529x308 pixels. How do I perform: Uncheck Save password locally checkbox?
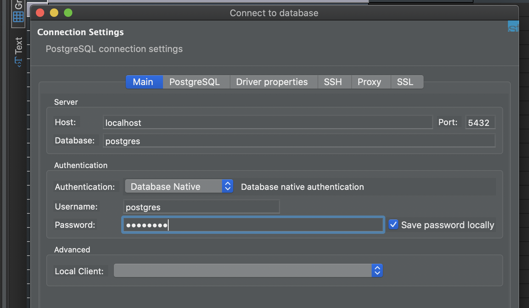[x=393, y=224]
